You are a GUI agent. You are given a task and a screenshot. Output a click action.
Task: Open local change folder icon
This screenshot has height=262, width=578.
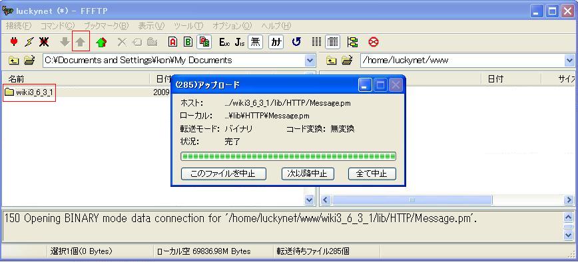pos(29,61)
